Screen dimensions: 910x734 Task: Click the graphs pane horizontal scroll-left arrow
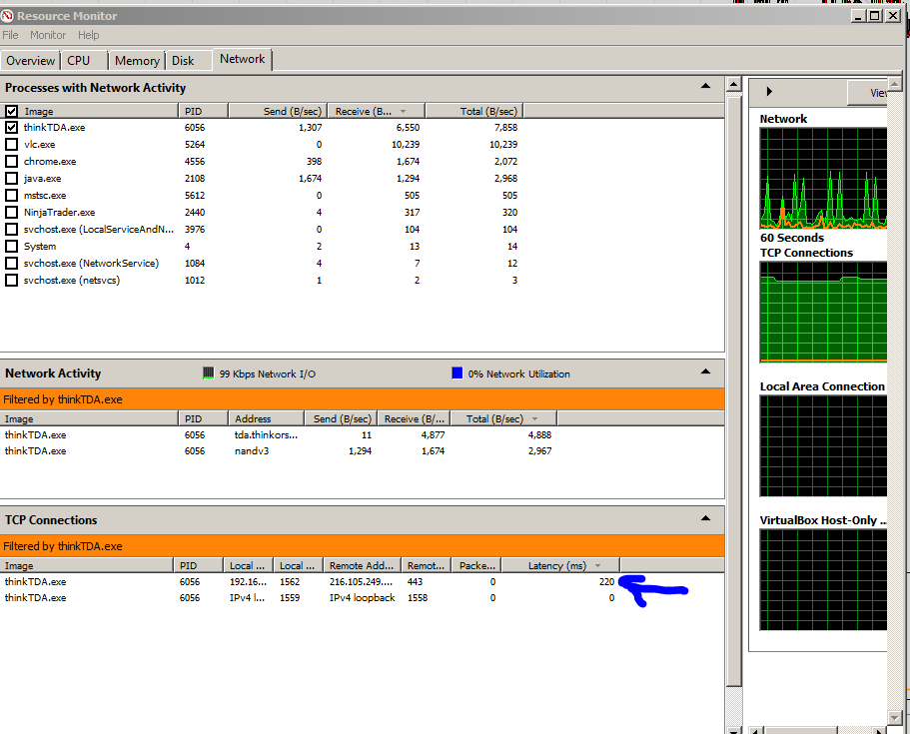[x=755, y=730]
